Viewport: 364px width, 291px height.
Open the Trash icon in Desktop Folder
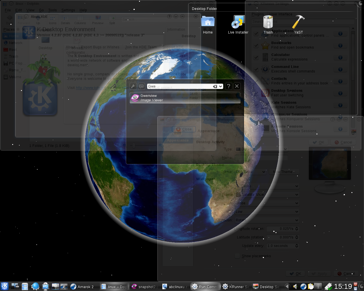[x=268, y=24]
